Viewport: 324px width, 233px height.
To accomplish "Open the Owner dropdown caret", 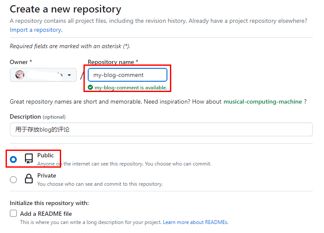I will point(69,75).
